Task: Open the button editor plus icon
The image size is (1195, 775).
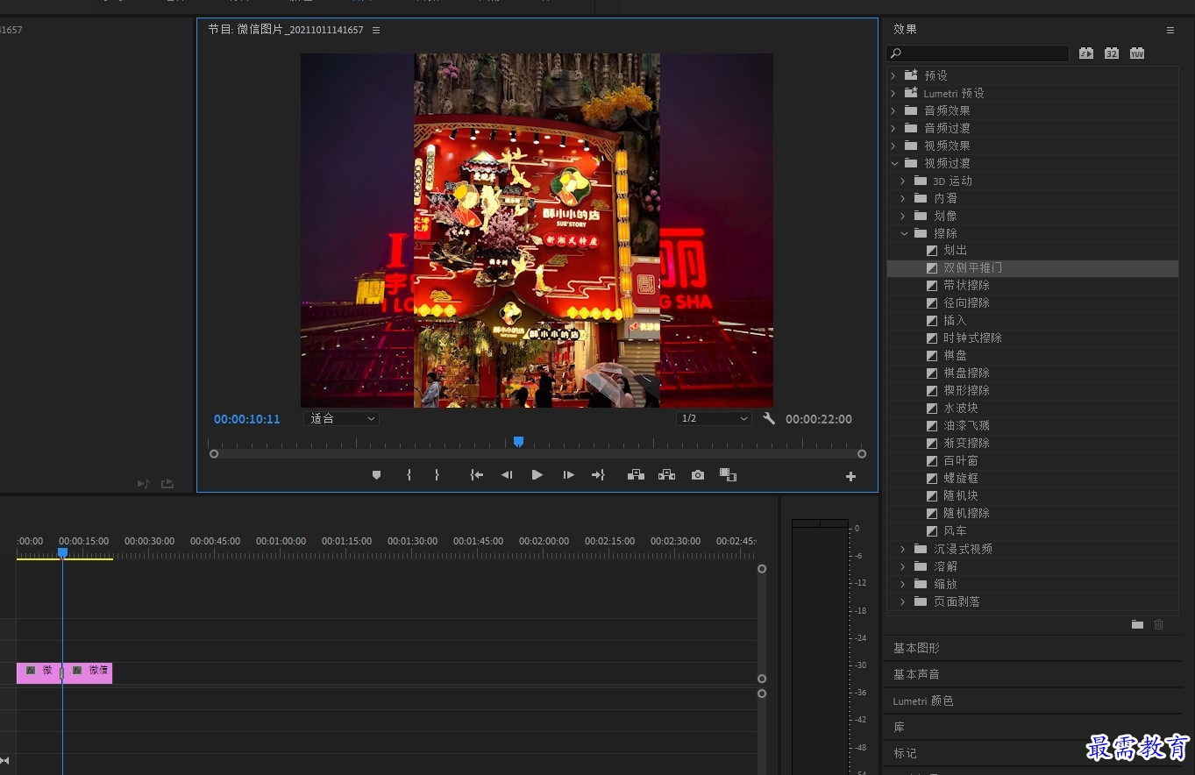Action: click(850, 476)
